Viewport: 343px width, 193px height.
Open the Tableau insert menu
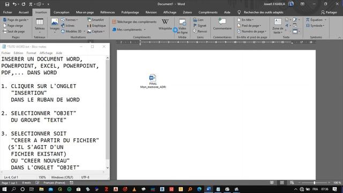[x=40, y=26]
